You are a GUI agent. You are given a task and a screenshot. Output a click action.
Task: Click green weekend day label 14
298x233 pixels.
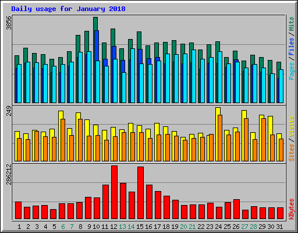(x=131, y=227)
